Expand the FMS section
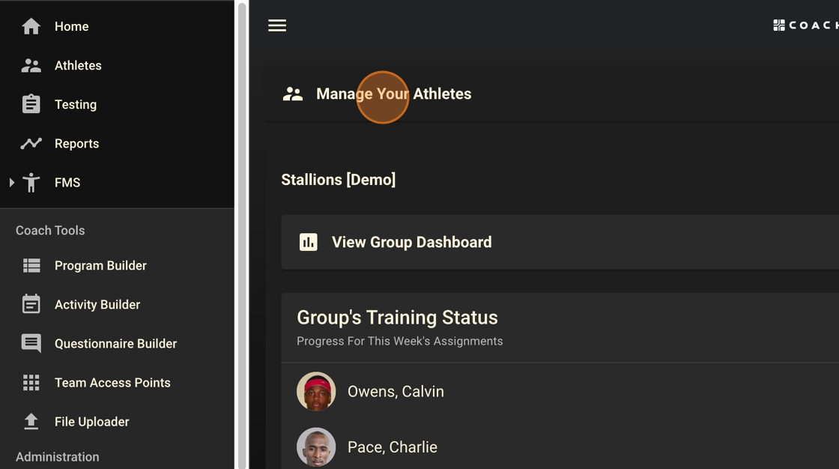This screenshot has width=839, height=469. (x=11, y=182)
